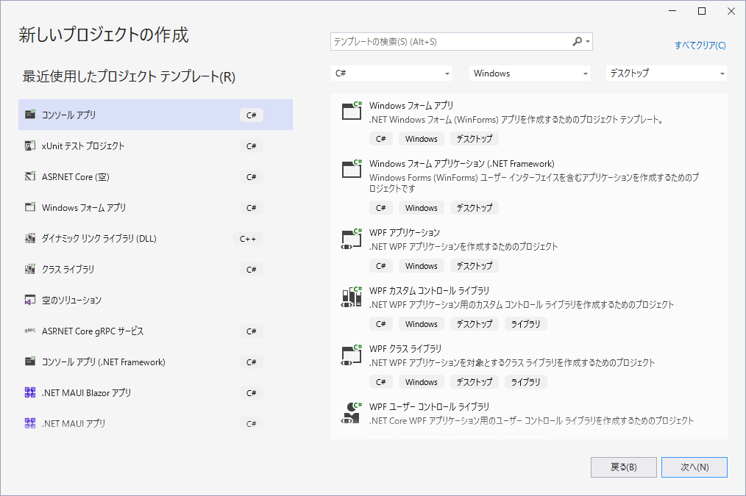Choose Windows フォーム アプリケーション (.NET Framework) title
746x496 pixels.
[461, 163]
